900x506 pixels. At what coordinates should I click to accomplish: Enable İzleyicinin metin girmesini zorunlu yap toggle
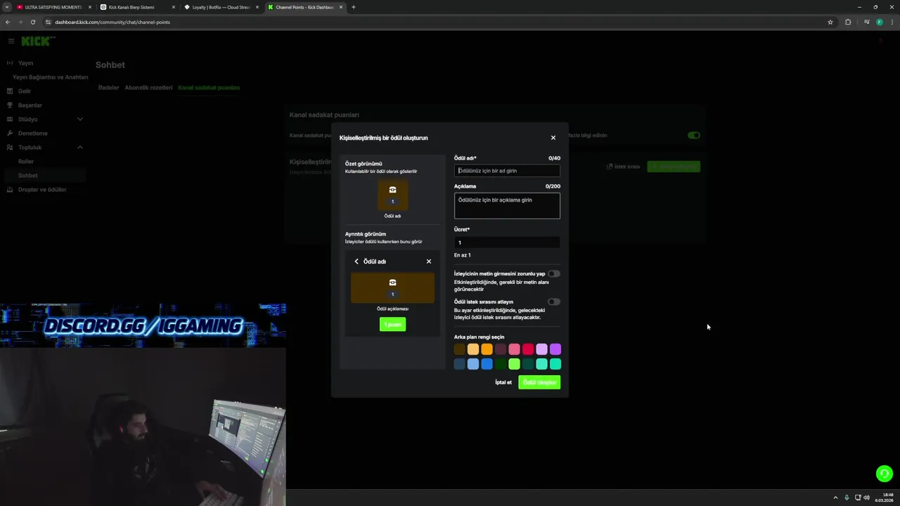point(554,273)
